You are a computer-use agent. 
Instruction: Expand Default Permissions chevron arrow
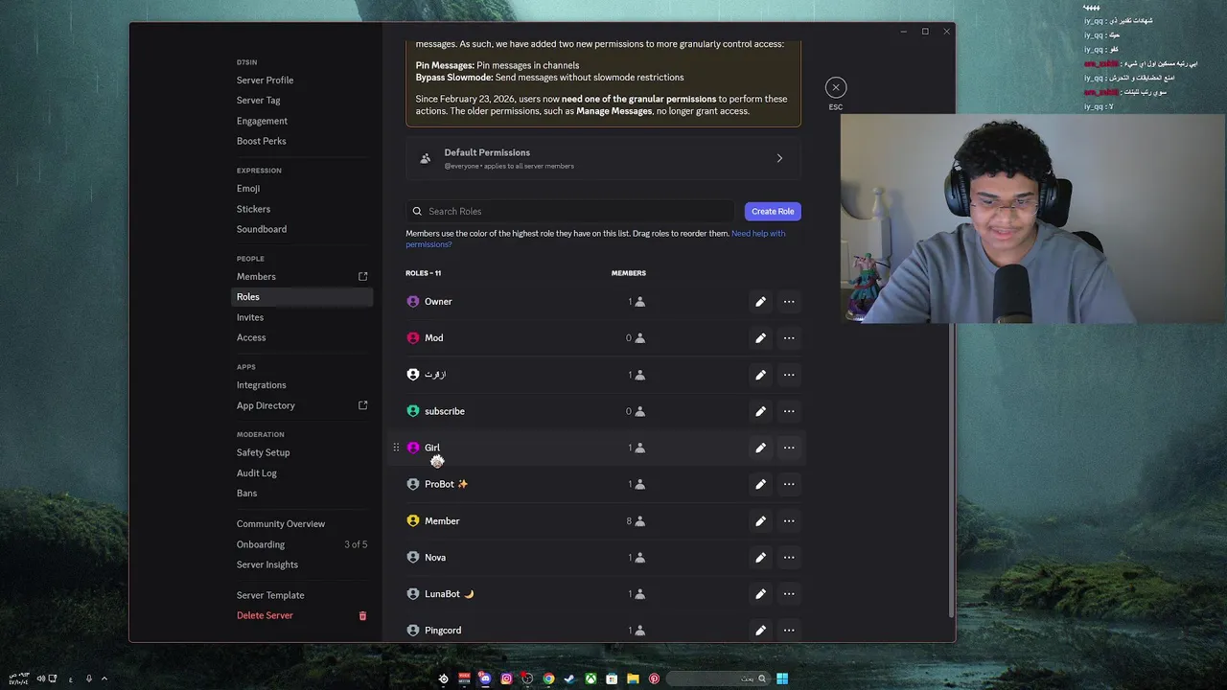[x=779, y=158]
